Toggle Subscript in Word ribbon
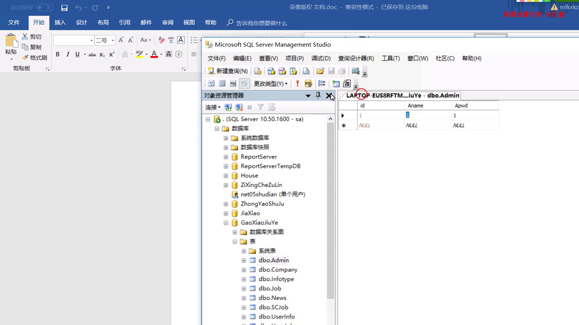The image size is (579, 325). (x=102, y=54)
